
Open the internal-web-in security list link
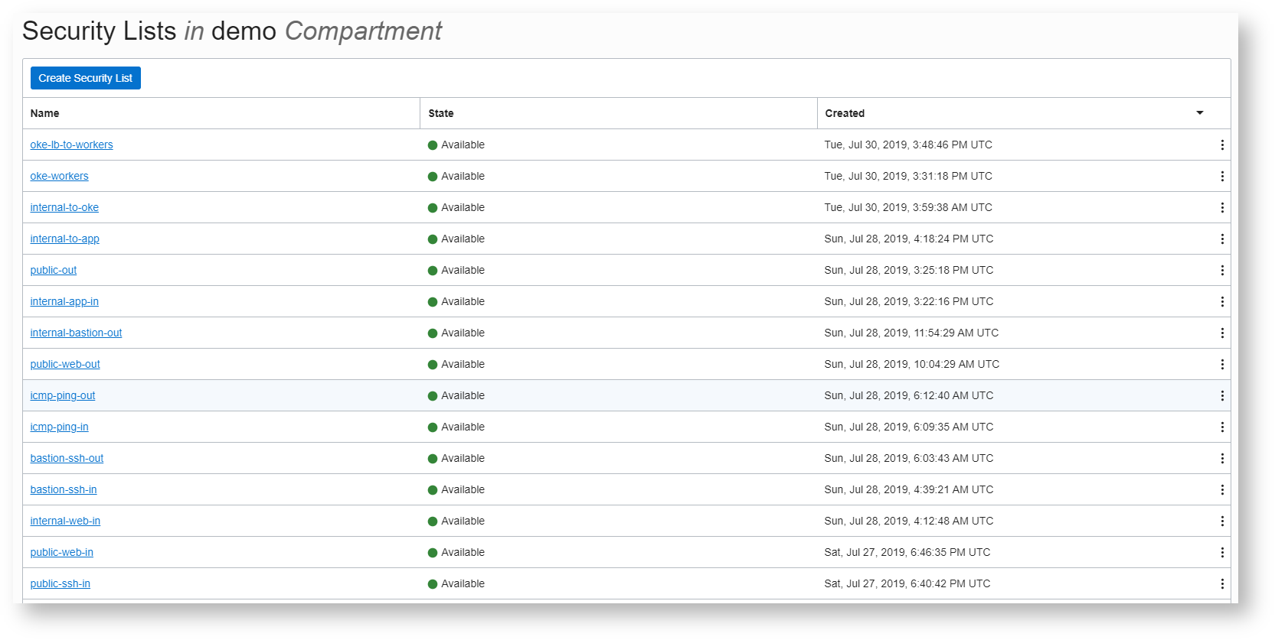pos(65,521)
